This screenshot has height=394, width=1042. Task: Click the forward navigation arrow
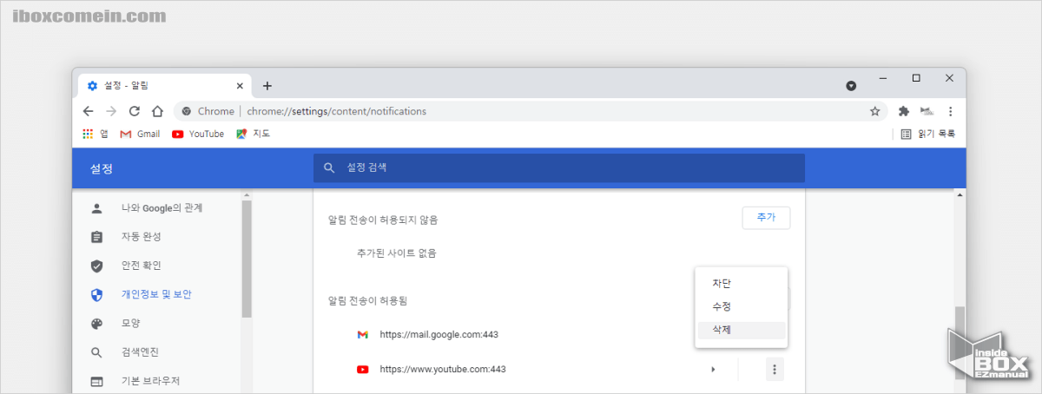111,111
